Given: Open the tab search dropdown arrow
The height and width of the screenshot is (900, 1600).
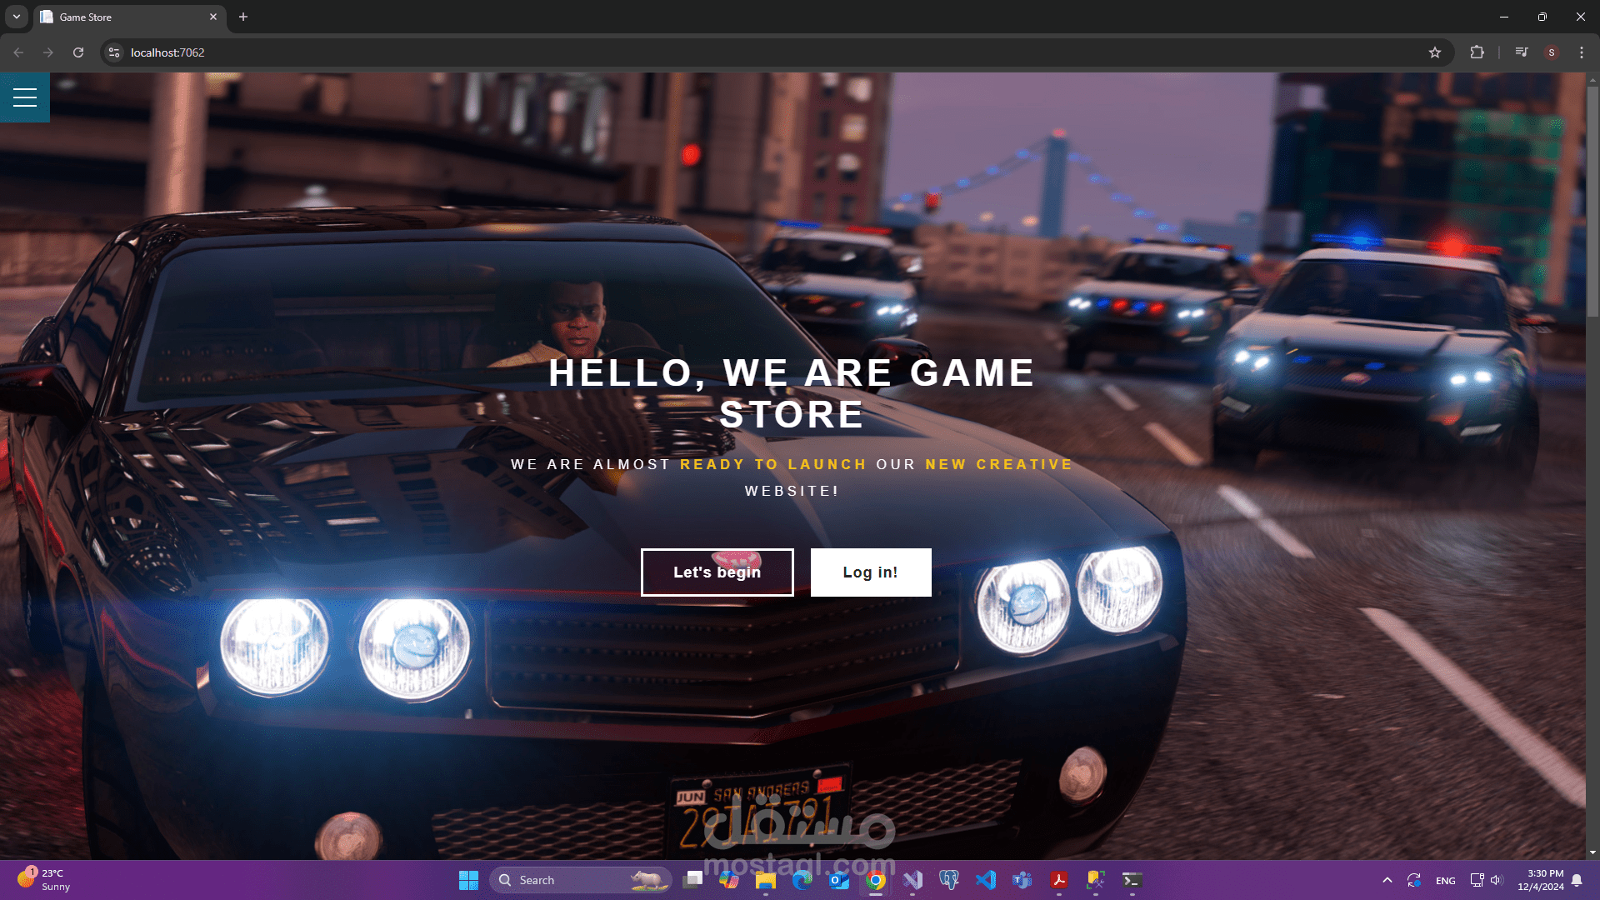Looking at the screenshot, I should 17,17.
